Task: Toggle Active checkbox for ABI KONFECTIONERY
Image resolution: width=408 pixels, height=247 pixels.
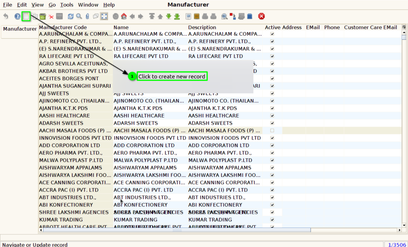Action: coord(272,205)
